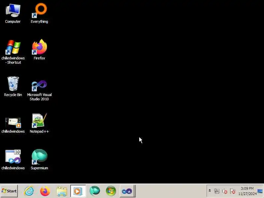Launch Firefox from the taskbar
The width and height of the screenshot is (264, 198).
(x=45, y=191)
